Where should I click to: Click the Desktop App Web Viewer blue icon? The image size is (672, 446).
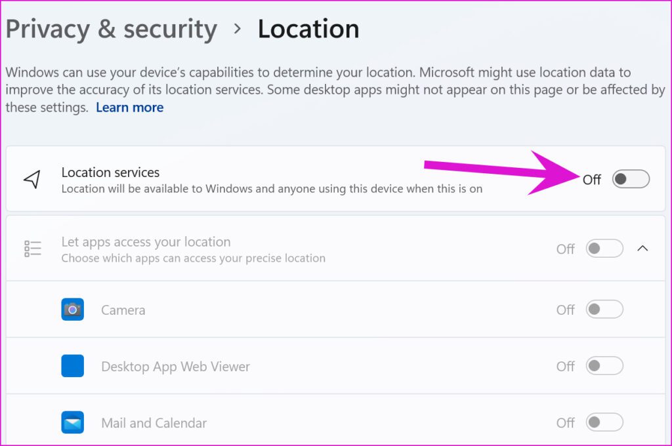coord(72,366)
